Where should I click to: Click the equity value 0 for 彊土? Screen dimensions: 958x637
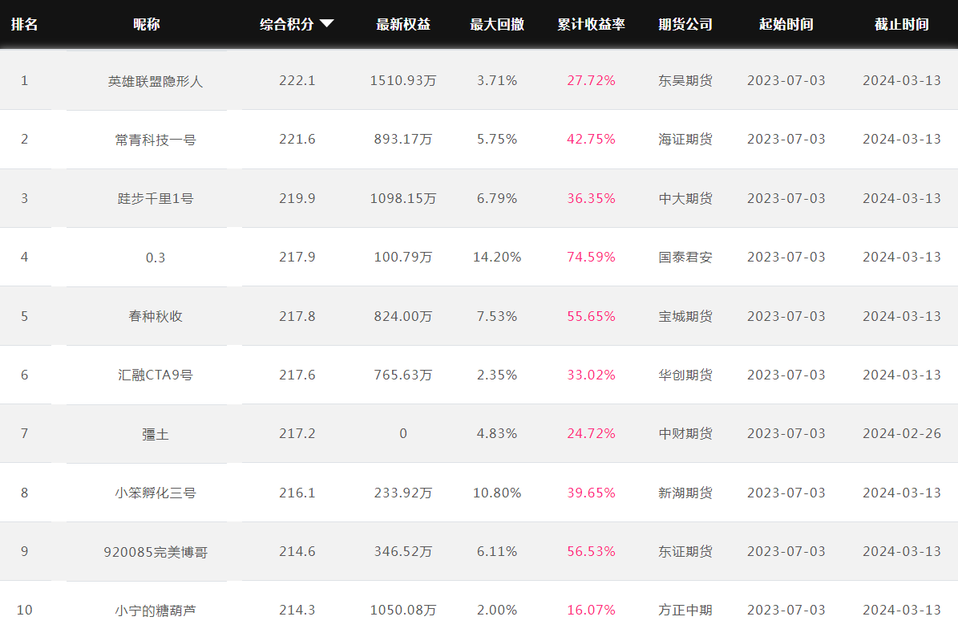(403, 433)
